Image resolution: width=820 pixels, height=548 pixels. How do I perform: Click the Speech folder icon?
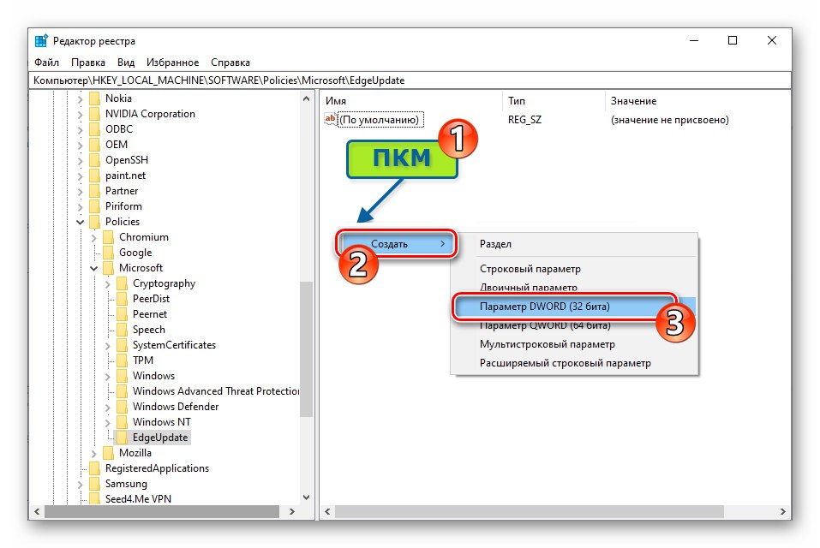122,330
